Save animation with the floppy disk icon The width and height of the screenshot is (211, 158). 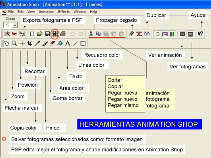tap(47, 34)
